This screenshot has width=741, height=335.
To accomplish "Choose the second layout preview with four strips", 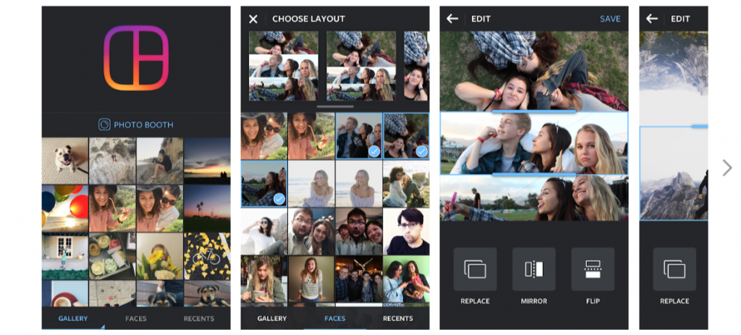I will (361, 66).
